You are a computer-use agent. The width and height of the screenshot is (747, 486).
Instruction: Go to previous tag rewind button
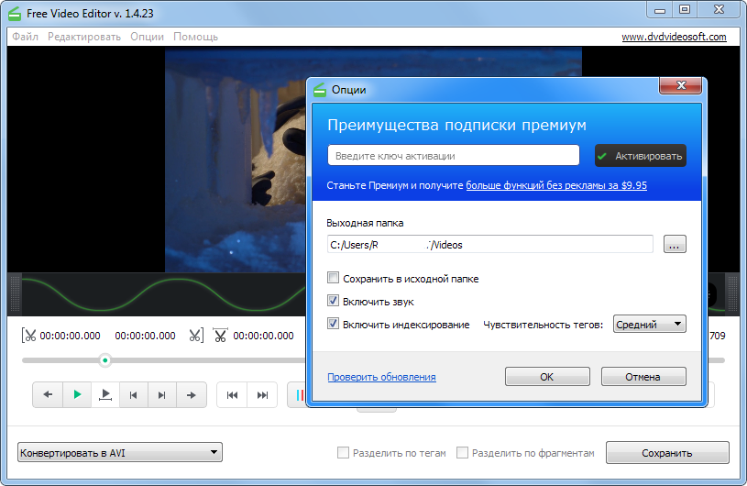[x=232, y=394]
